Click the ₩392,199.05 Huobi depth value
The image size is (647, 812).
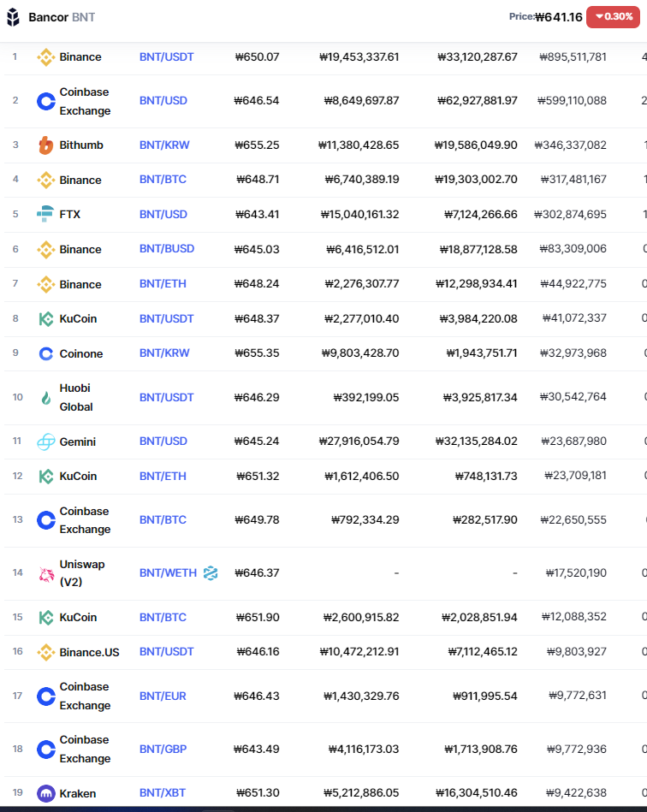click(366, 397)
